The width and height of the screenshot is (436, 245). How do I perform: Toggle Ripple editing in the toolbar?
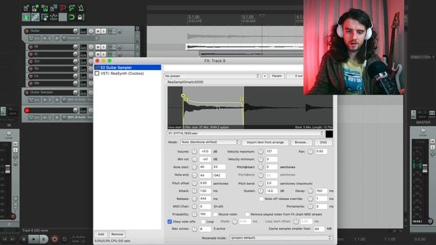pyautogui.click(x=44, y=17)
